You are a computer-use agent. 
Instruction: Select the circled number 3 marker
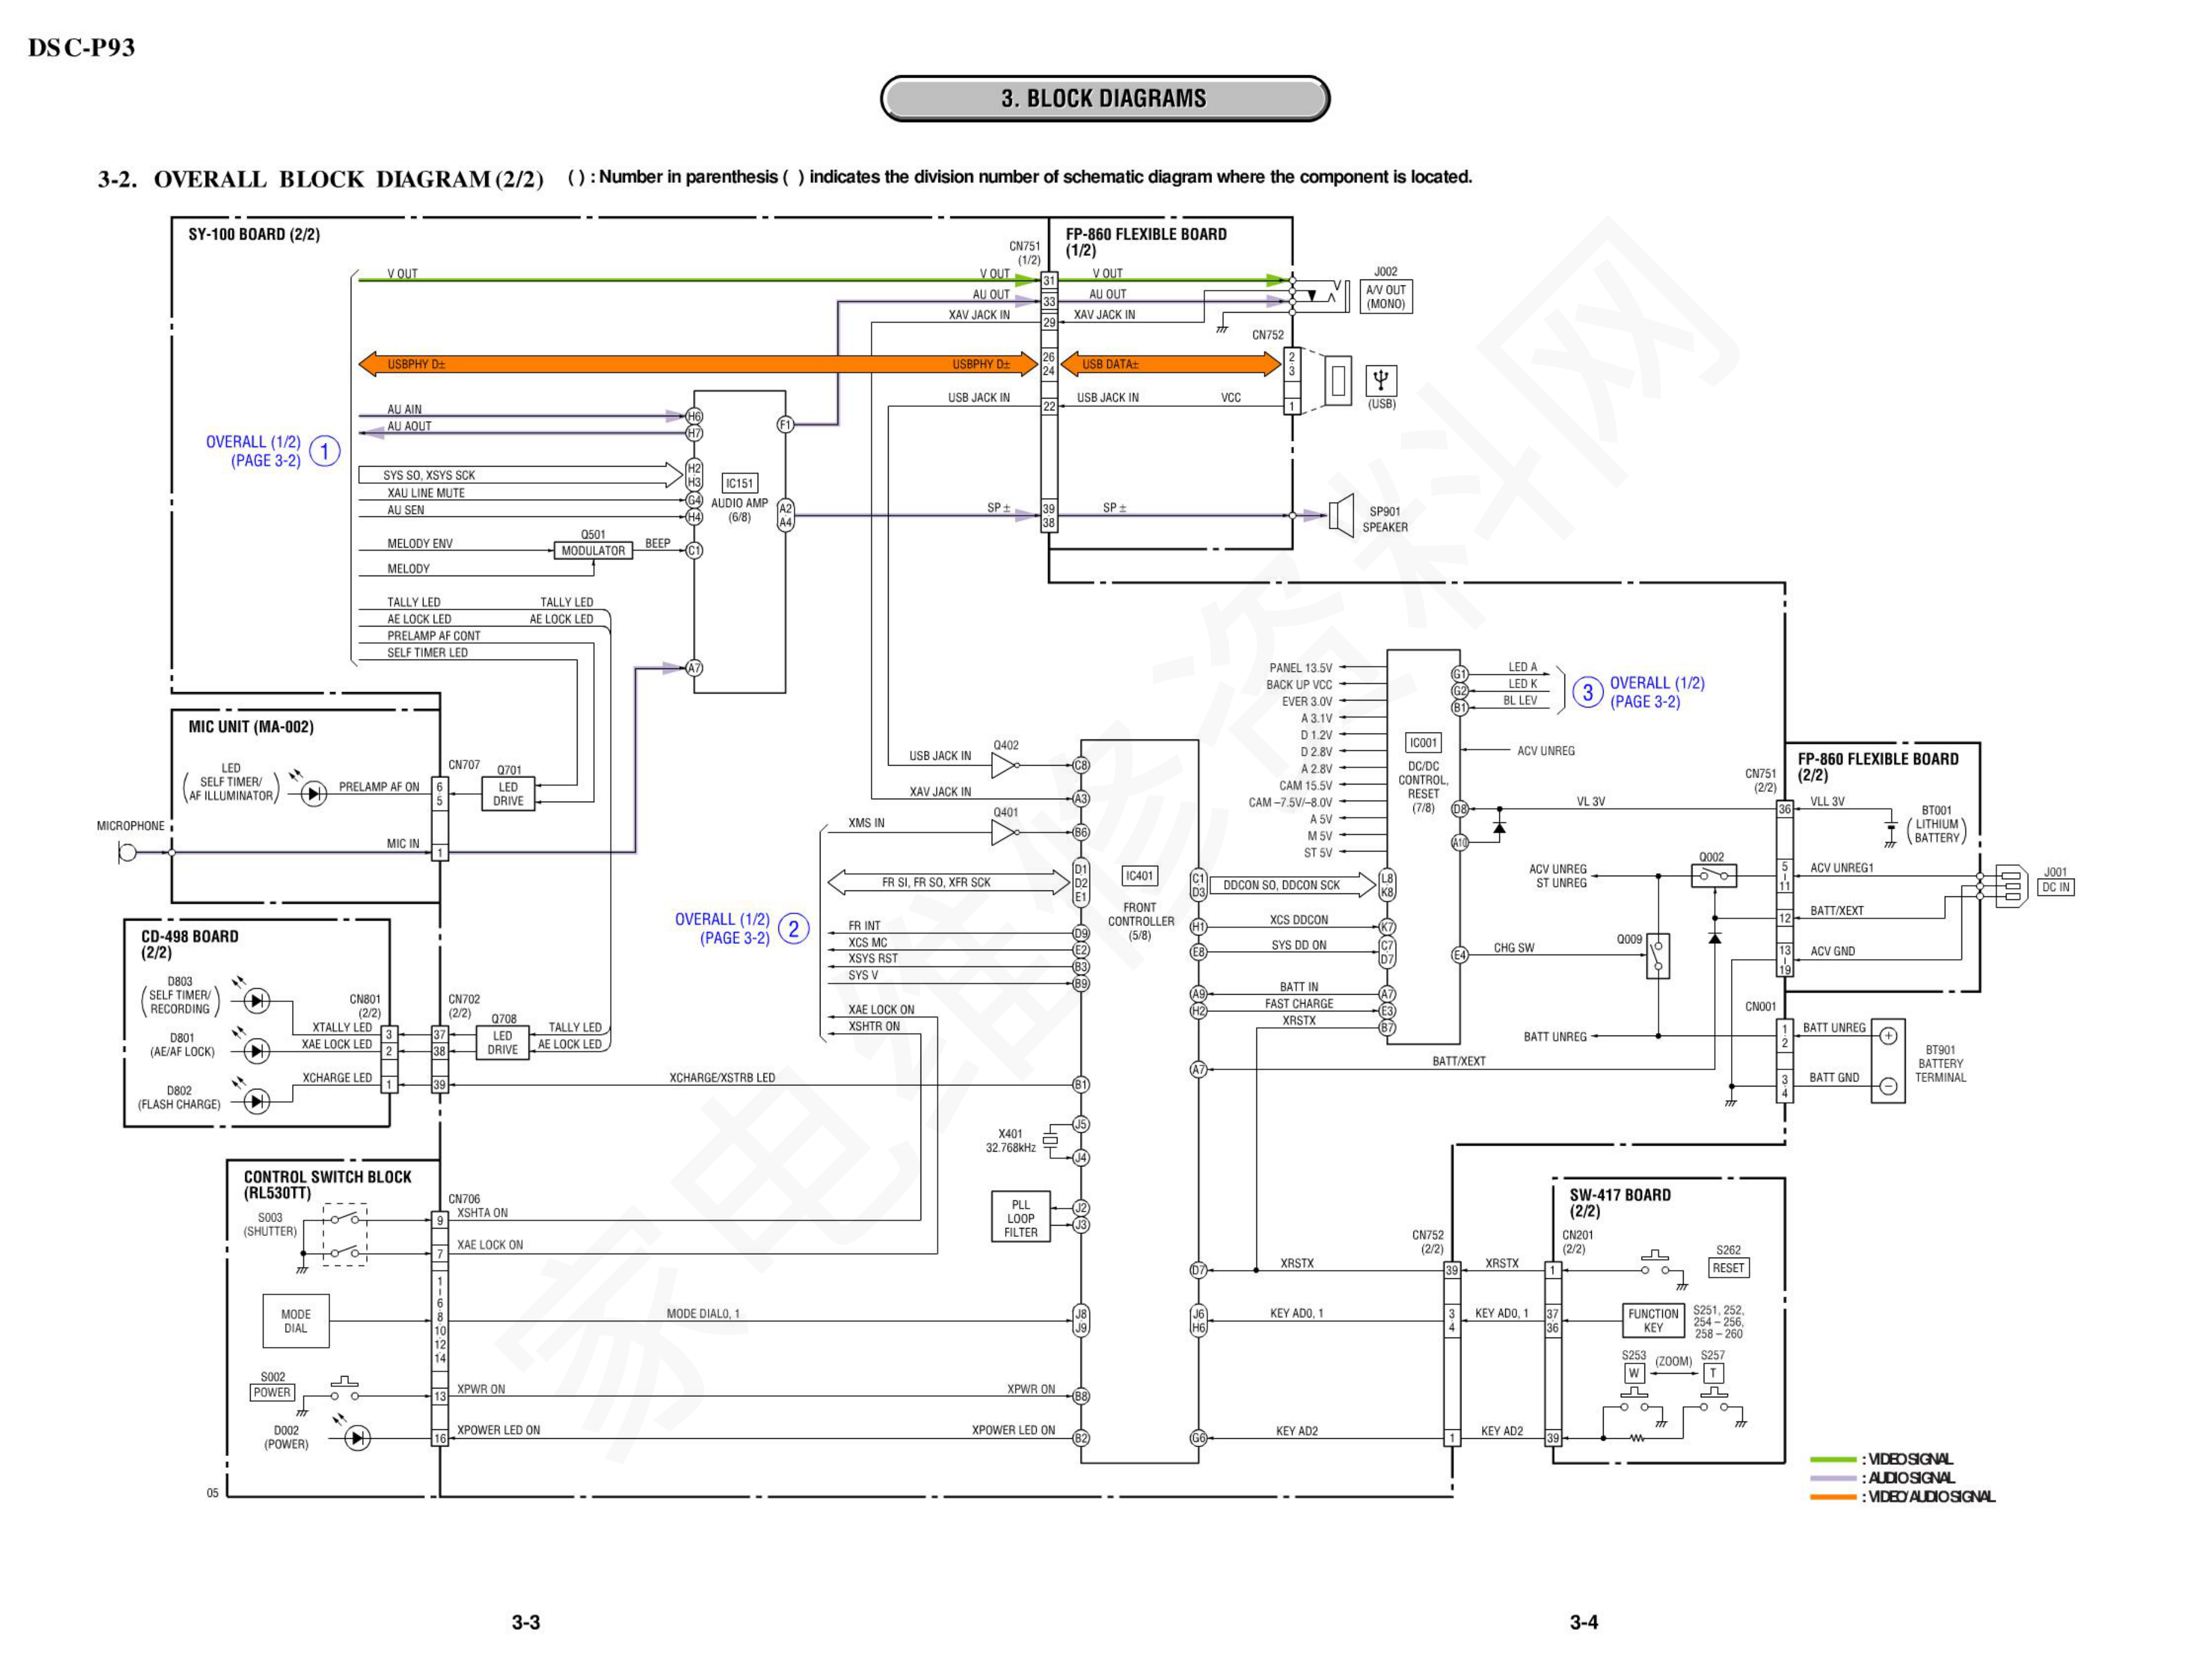tap(1587, 693)
